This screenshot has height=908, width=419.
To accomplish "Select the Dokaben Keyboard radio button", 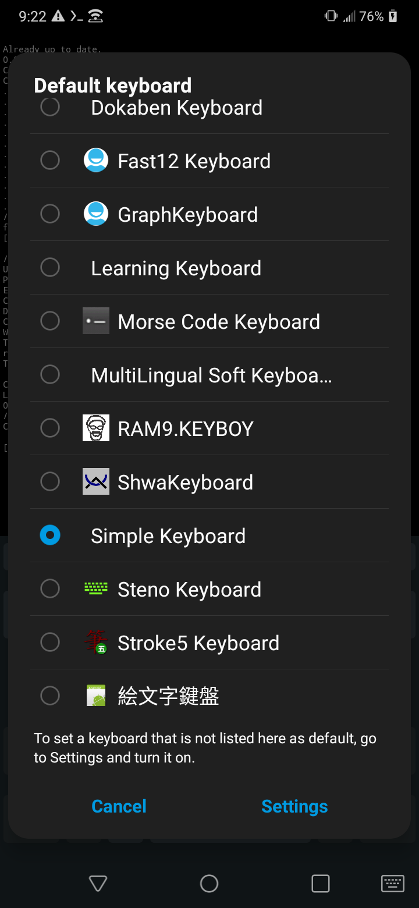I will coord(50,107).
